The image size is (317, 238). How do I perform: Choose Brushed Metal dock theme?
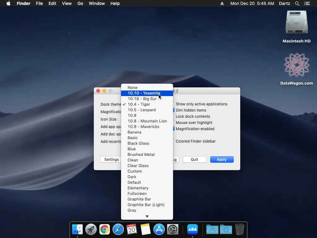[147, 154]
